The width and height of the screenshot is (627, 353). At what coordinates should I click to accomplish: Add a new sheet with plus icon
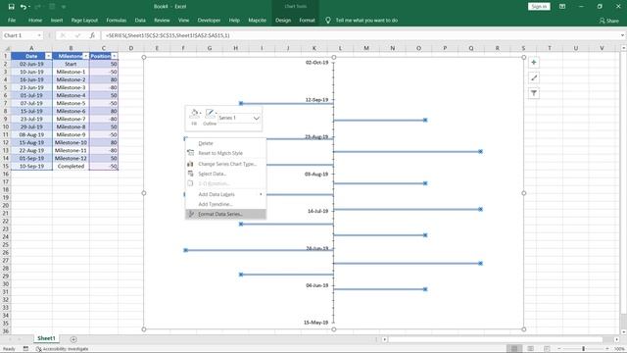point(73,339)
